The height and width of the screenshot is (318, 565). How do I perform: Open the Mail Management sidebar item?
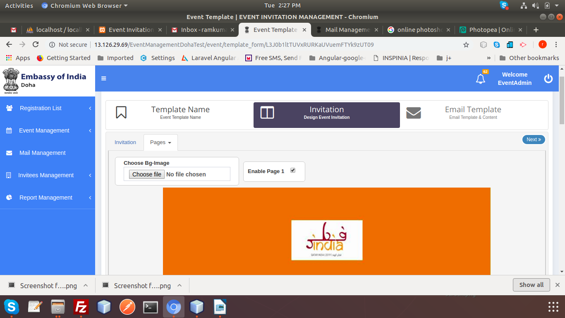click(x=48, y=153)
